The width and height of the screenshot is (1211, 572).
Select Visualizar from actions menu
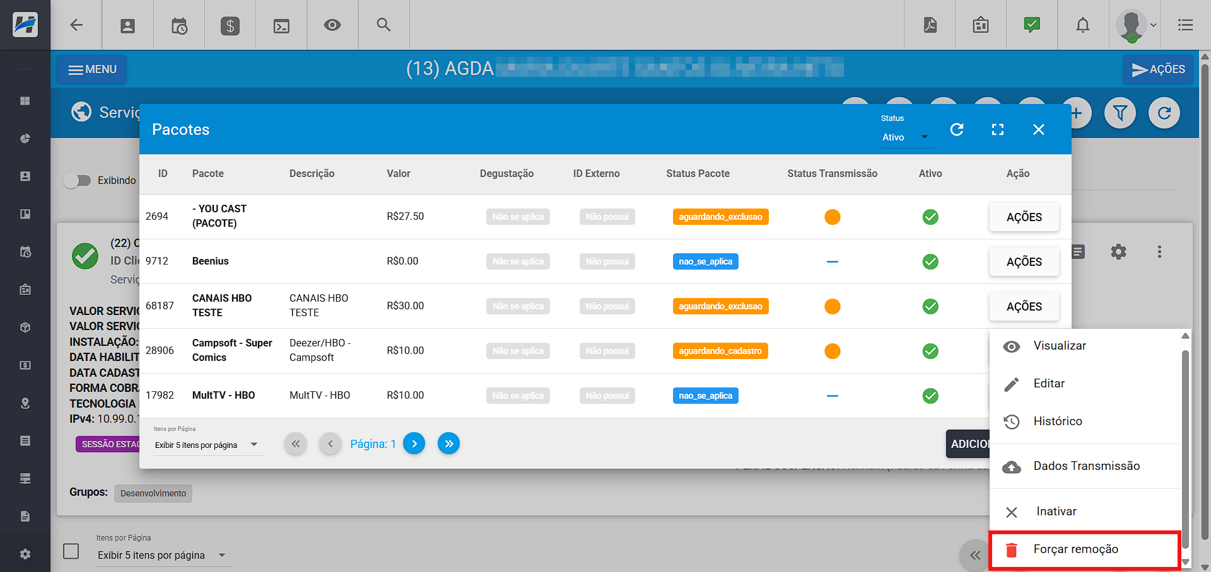click(x=1084, y=346)
